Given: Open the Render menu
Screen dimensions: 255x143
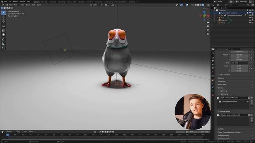Looking at the screenshot, I should pyautogui.click(x=15, y=2).
